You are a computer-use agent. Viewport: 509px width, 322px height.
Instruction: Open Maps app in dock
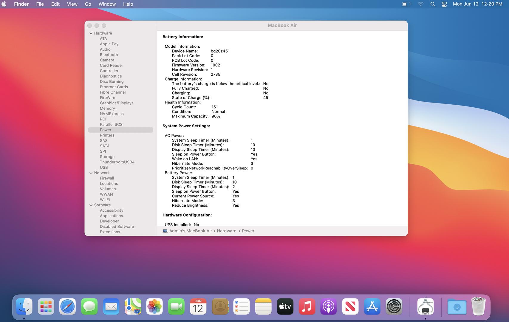click(133, 306)
